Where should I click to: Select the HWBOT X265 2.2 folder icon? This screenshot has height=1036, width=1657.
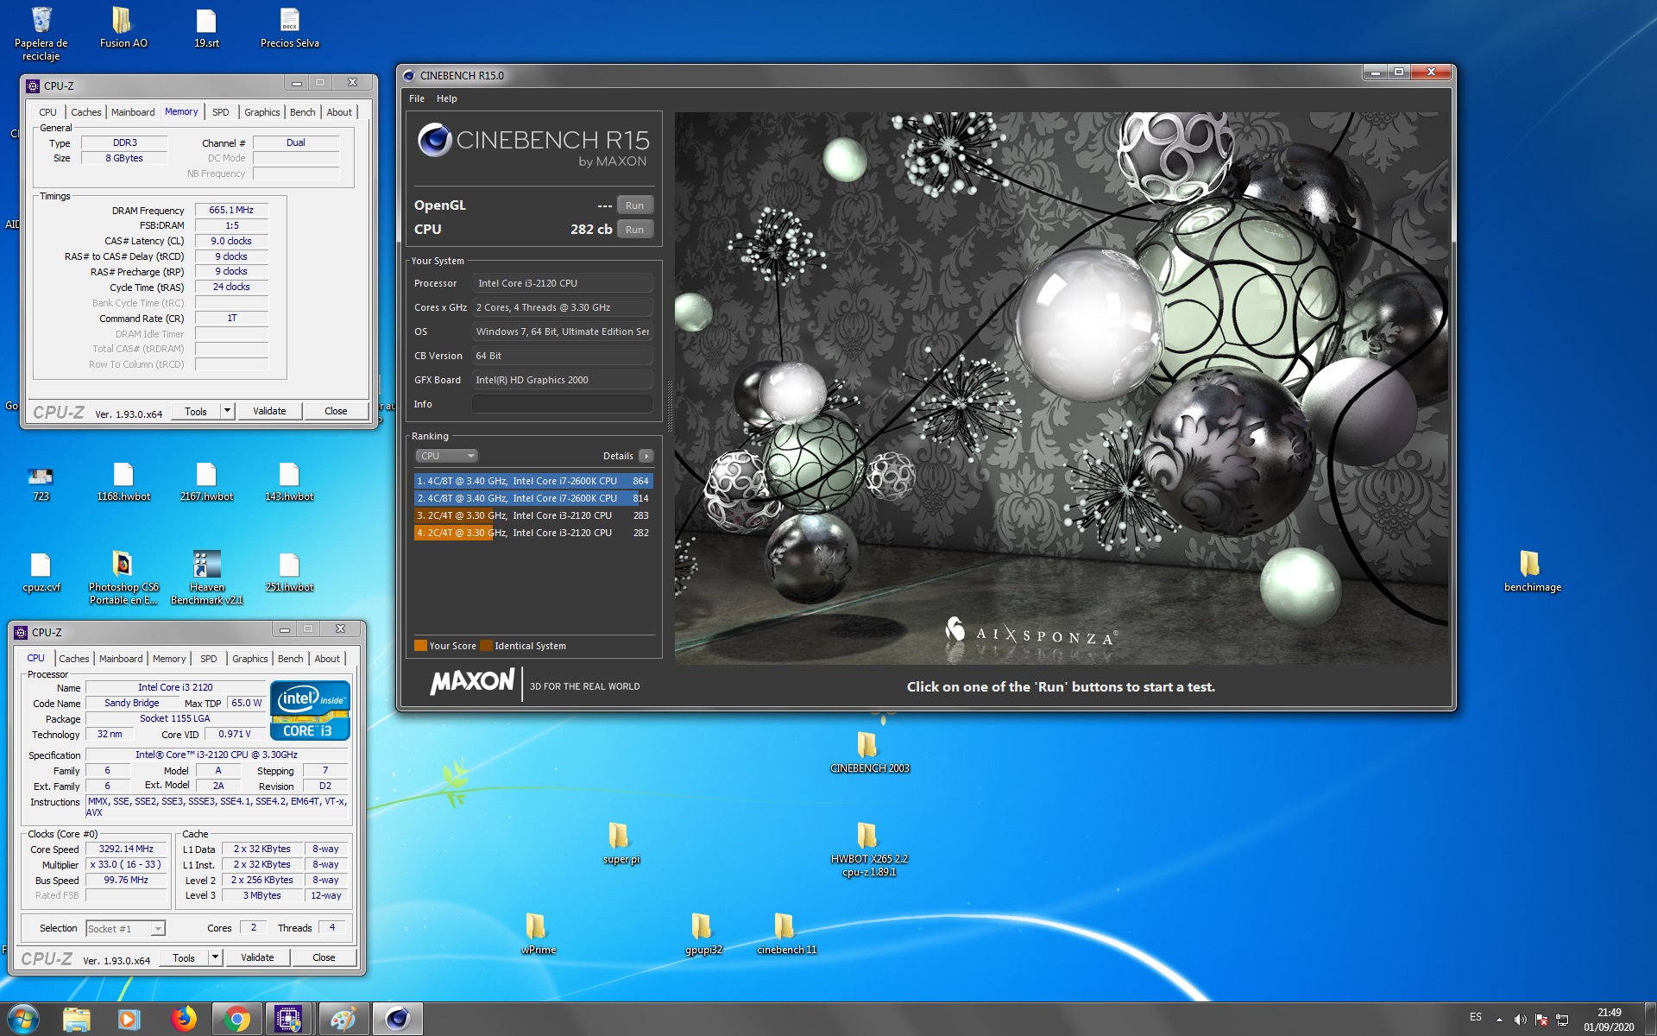point(869,850)
